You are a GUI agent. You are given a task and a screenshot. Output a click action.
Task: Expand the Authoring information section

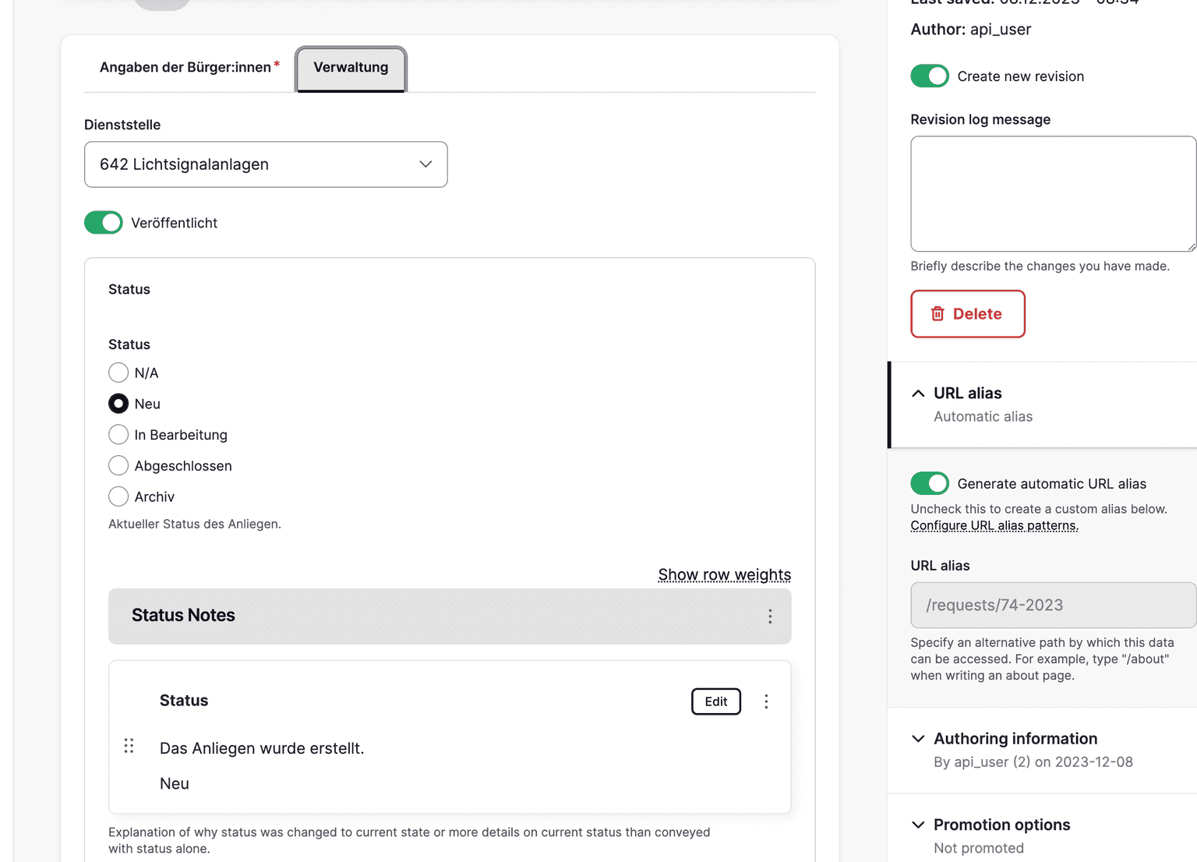click(x=1015, y=739)
